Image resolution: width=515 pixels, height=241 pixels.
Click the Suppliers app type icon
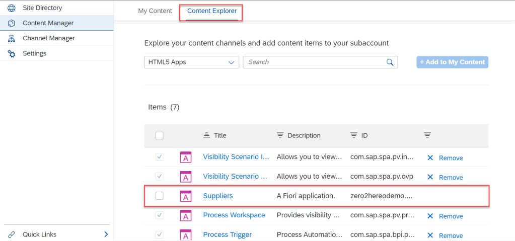(186, 196)
